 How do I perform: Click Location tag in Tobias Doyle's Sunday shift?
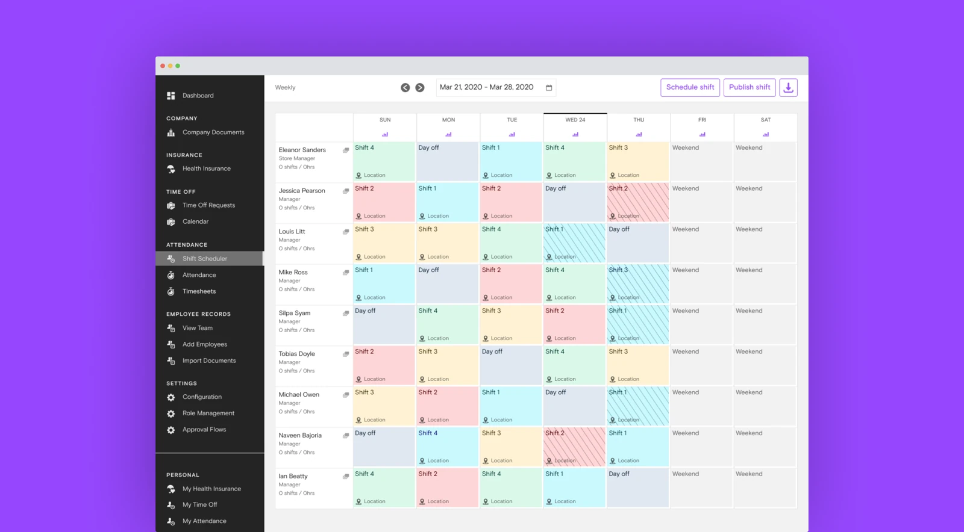tap(371, 379)
